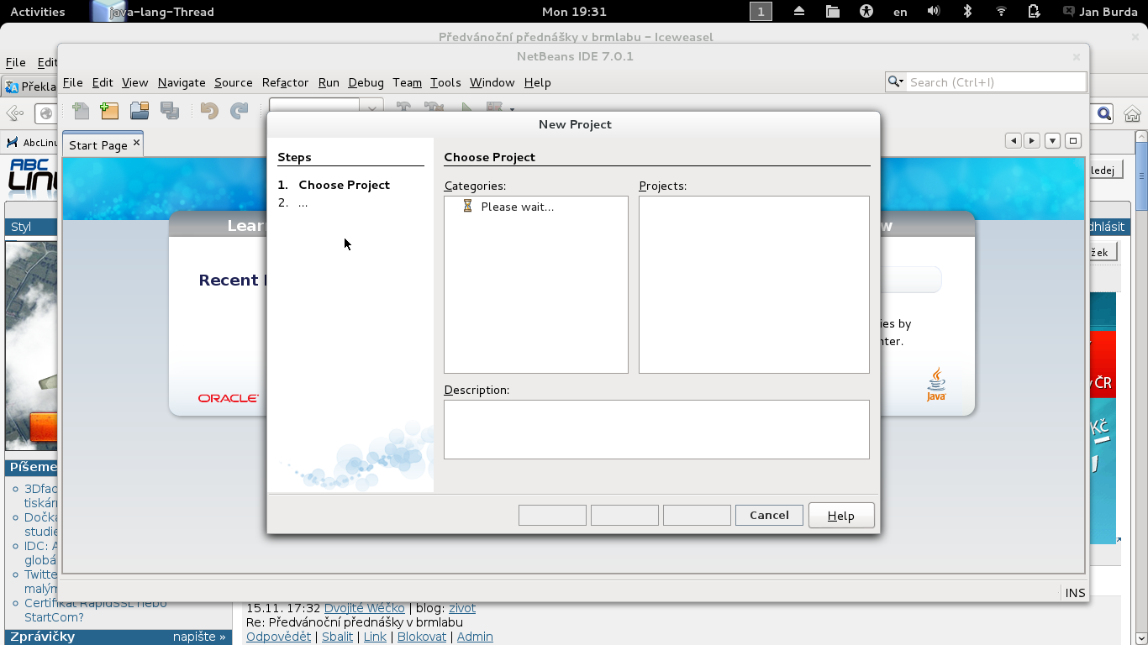Click the INS indicator in status bar
The height and width of the screenshot is (645, 1148).
[1075, 593]
